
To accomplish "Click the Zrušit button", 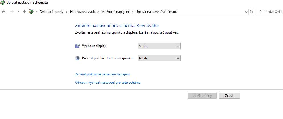I will coord(229,96).
